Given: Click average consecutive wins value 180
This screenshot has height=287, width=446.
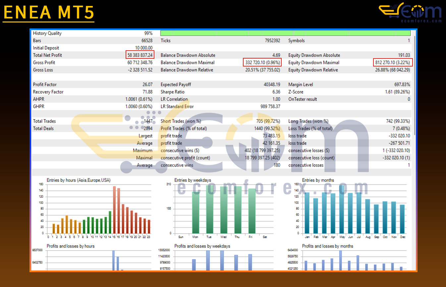Looking at the screenshot, I should click(277, 165).
